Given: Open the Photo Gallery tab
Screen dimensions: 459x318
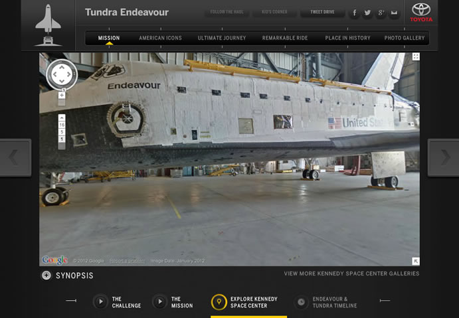Looking at the screenshot, I should pos(405,38).
